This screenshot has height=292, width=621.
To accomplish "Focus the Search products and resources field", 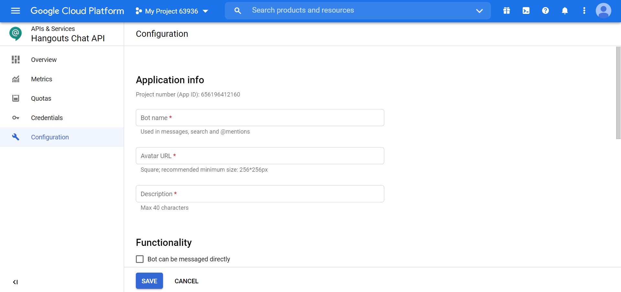I will [x=357, y=10].
